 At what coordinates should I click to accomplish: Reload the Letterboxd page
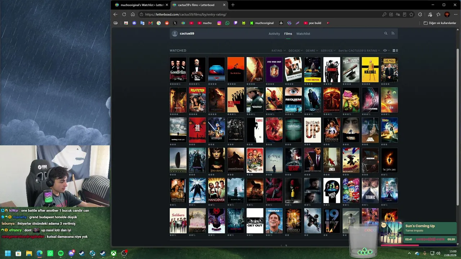point(124,14)
